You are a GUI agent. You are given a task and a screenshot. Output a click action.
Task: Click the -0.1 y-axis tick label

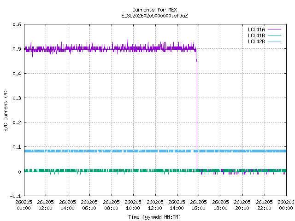pos(15,196)
